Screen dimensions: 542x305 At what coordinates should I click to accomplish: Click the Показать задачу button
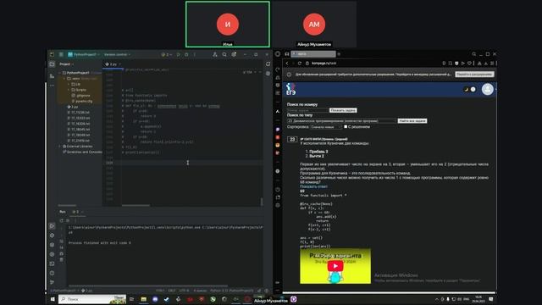(x=342, y=110)
